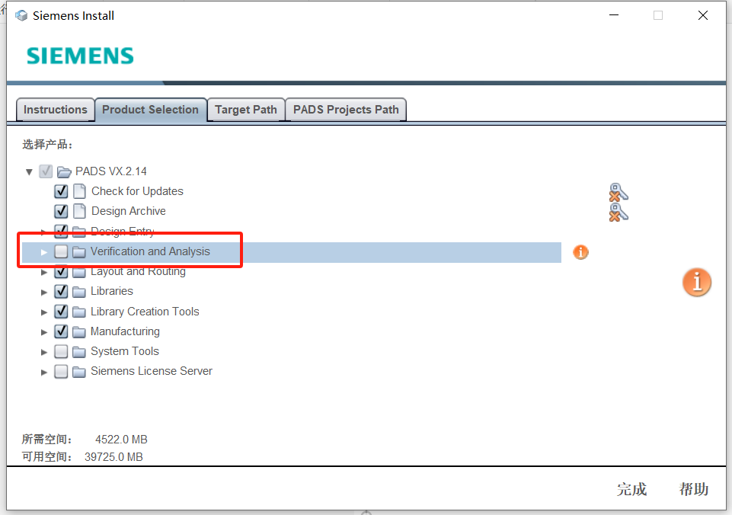Toggle the PADS VX.2.14 root checkbox
Image resolution: width=732 pixels, height=515 pixels.
point(46,171)
